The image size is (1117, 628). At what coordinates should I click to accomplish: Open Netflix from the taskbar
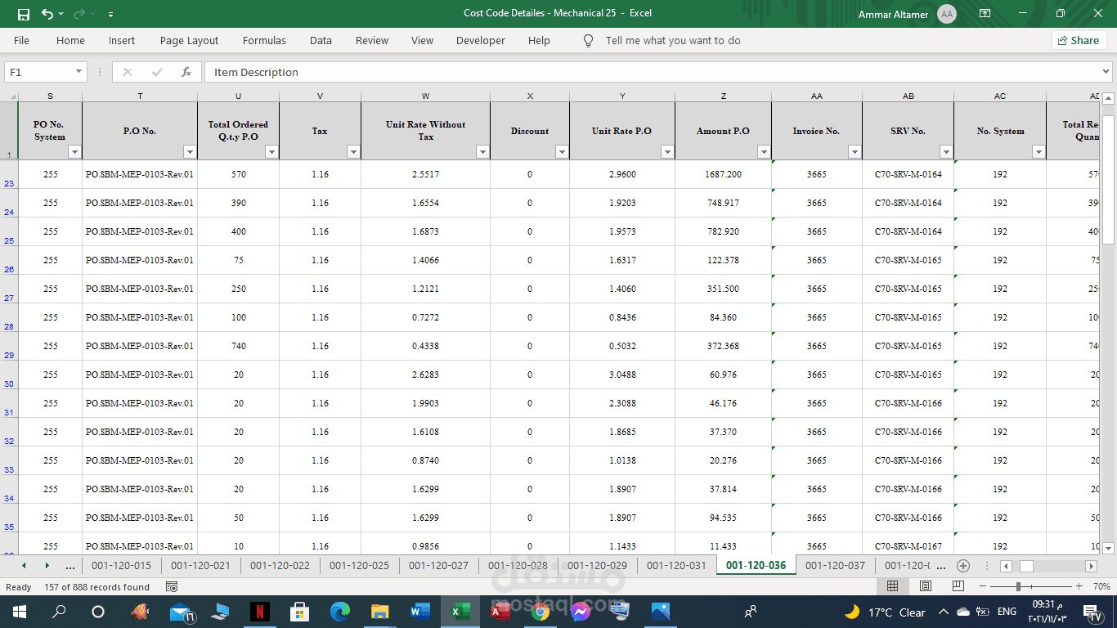[259, 612]
